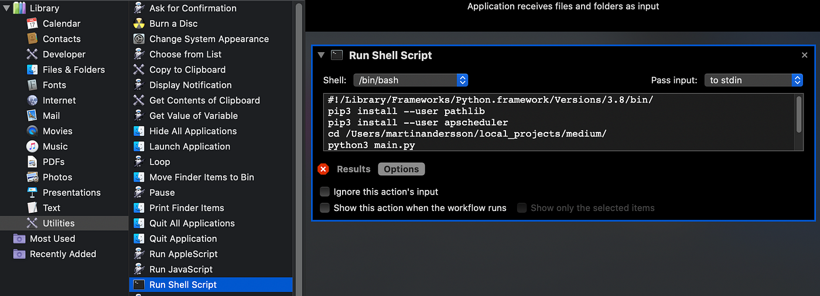The image size is (820, 296).
Task: Collapse the Library tree triangle
Action: coord(6,8)
